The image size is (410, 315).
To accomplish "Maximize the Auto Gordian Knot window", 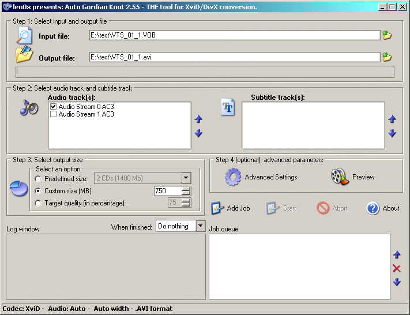I will pyautogui.click(x=392, y=7).
